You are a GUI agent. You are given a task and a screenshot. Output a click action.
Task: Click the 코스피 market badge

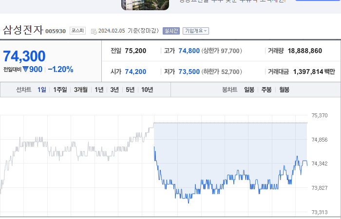tap(77, 31)
